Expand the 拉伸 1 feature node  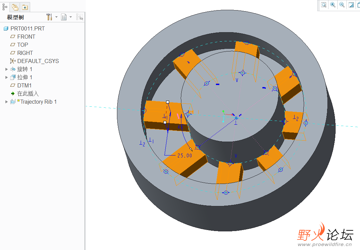tap(7, 77)
